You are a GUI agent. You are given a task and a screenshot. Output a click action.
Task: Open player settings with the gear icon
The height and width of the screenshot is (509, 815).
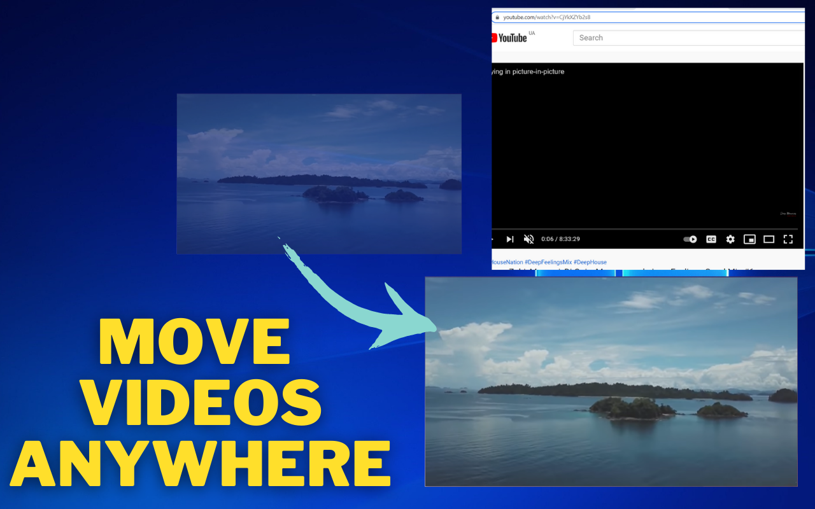tap(730, 239)
